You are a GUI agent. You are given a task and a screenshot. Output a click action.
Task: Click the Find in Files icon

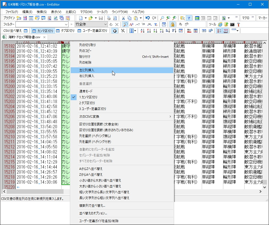click(x=183, y=18)
